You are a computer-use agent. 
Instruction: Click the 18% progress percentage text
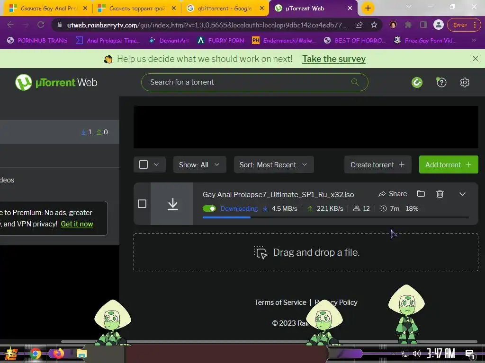[x=412, y=208]
